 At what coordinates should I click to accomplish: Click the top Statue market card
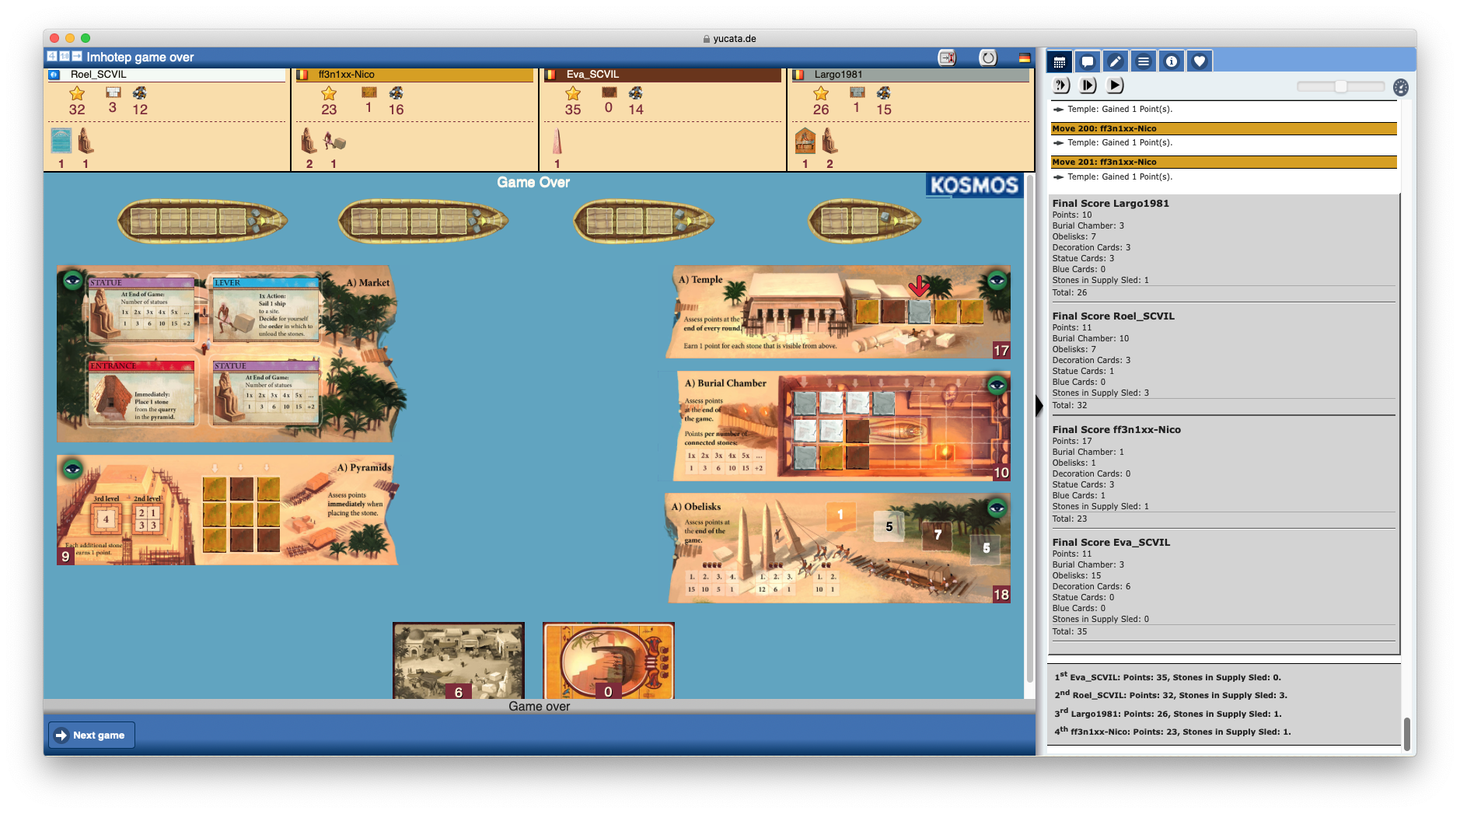pos(141,309)
